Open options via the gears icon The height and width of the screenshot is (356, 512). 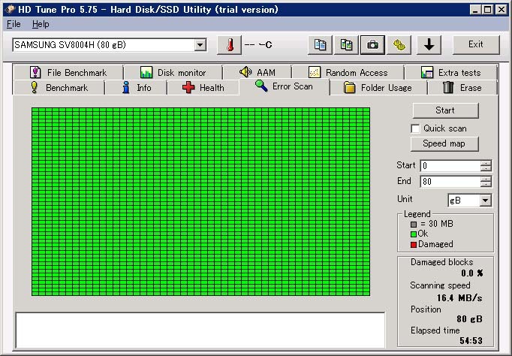click(x=399, y=45)
